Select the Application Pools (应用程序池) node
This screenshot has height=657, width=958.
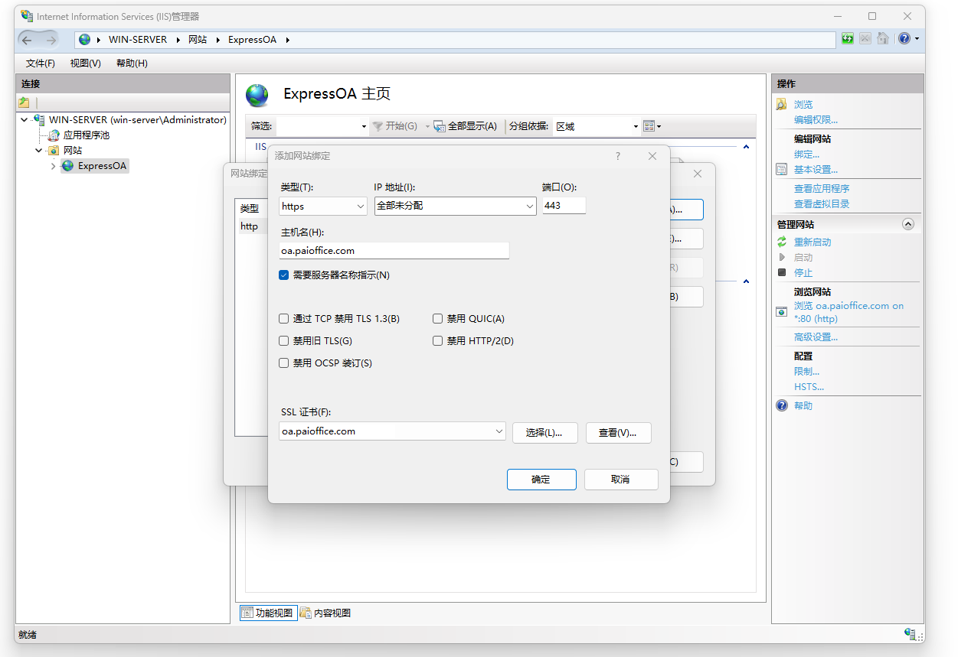(x=86, y=135)
